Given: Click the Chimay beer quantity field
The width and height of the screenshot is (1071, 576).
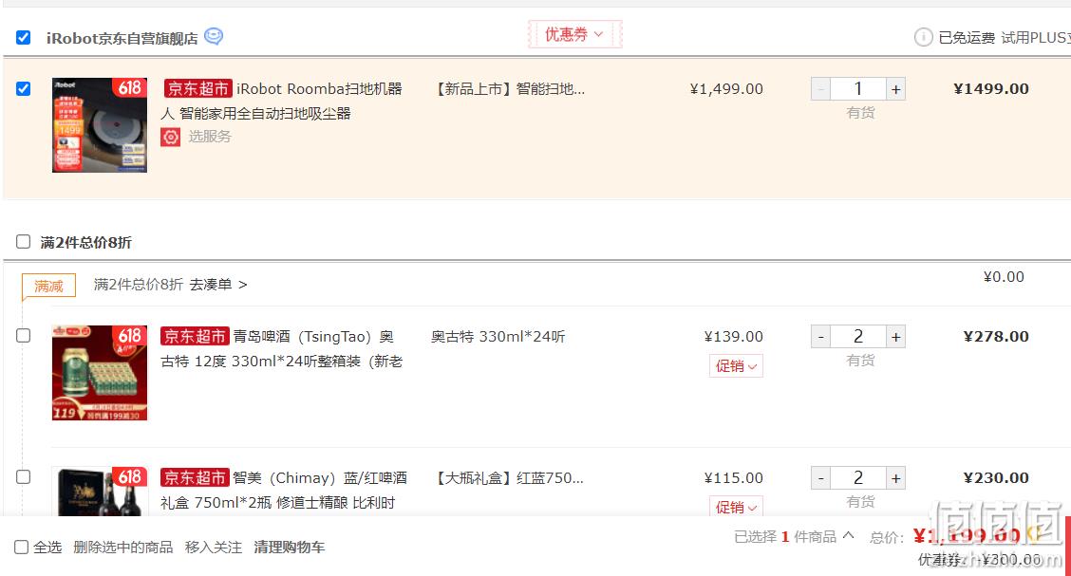Looking at the screenshot, I should pyautogui.click(x=858, y=478).
